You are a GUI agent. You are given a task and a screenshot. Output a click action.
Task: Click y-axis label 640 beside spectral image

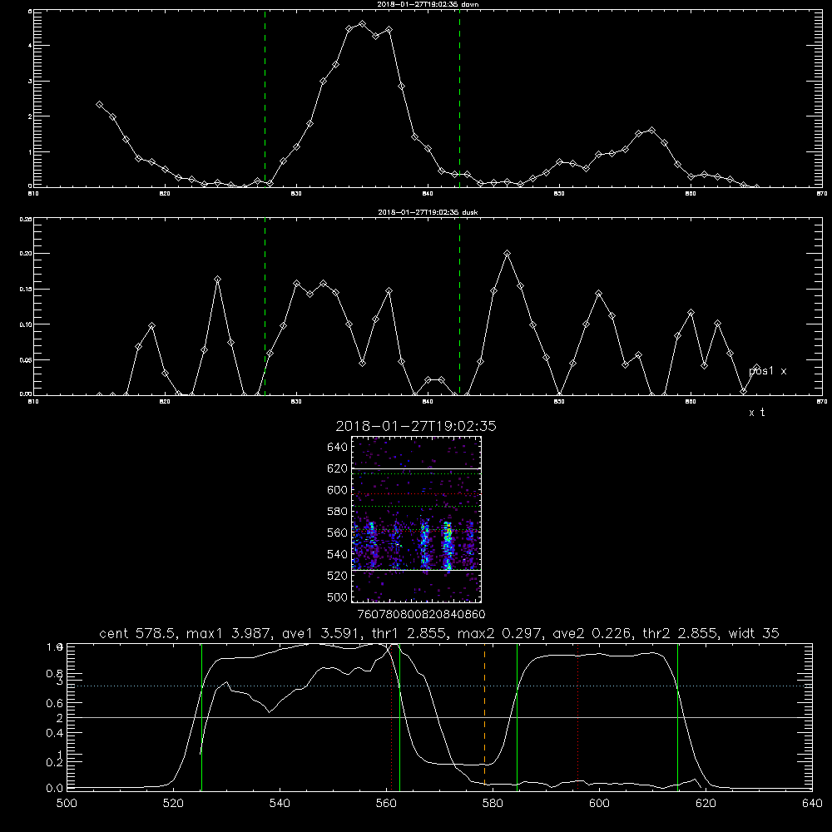pos(338,447)
